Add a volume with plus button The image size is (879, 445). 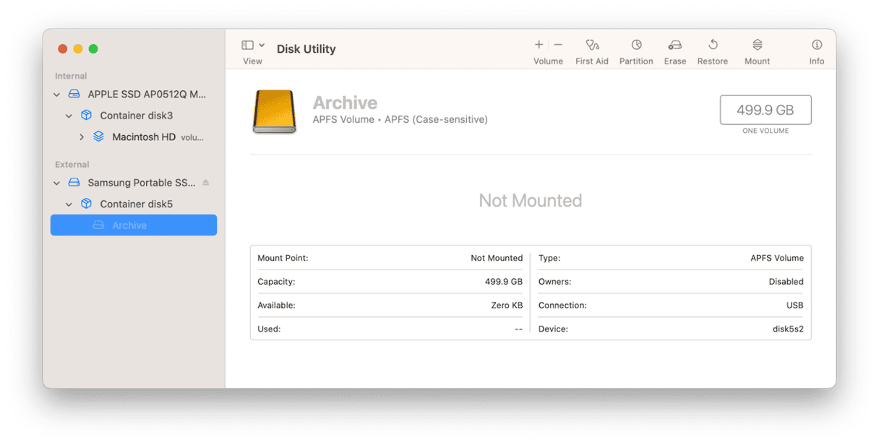click(539, 45)
